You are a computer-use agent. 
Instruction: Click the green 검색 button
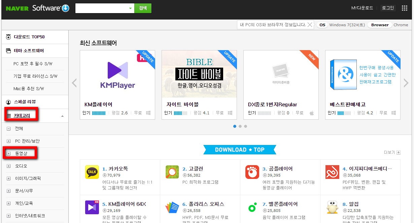click(x=143, y=8)
